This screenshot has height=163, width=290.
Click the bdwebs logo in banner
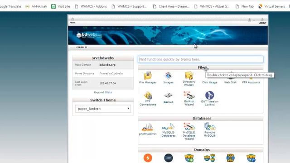click(x=89, y=35)
